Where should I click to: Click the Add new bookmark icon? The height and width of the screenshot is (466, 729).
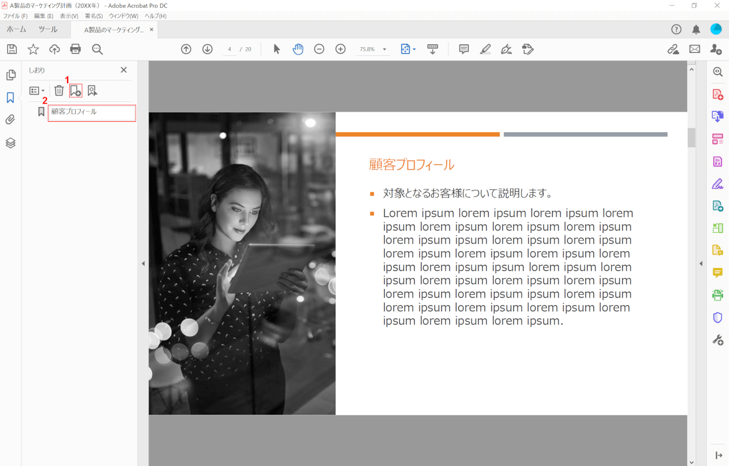(x=76, y=91)
